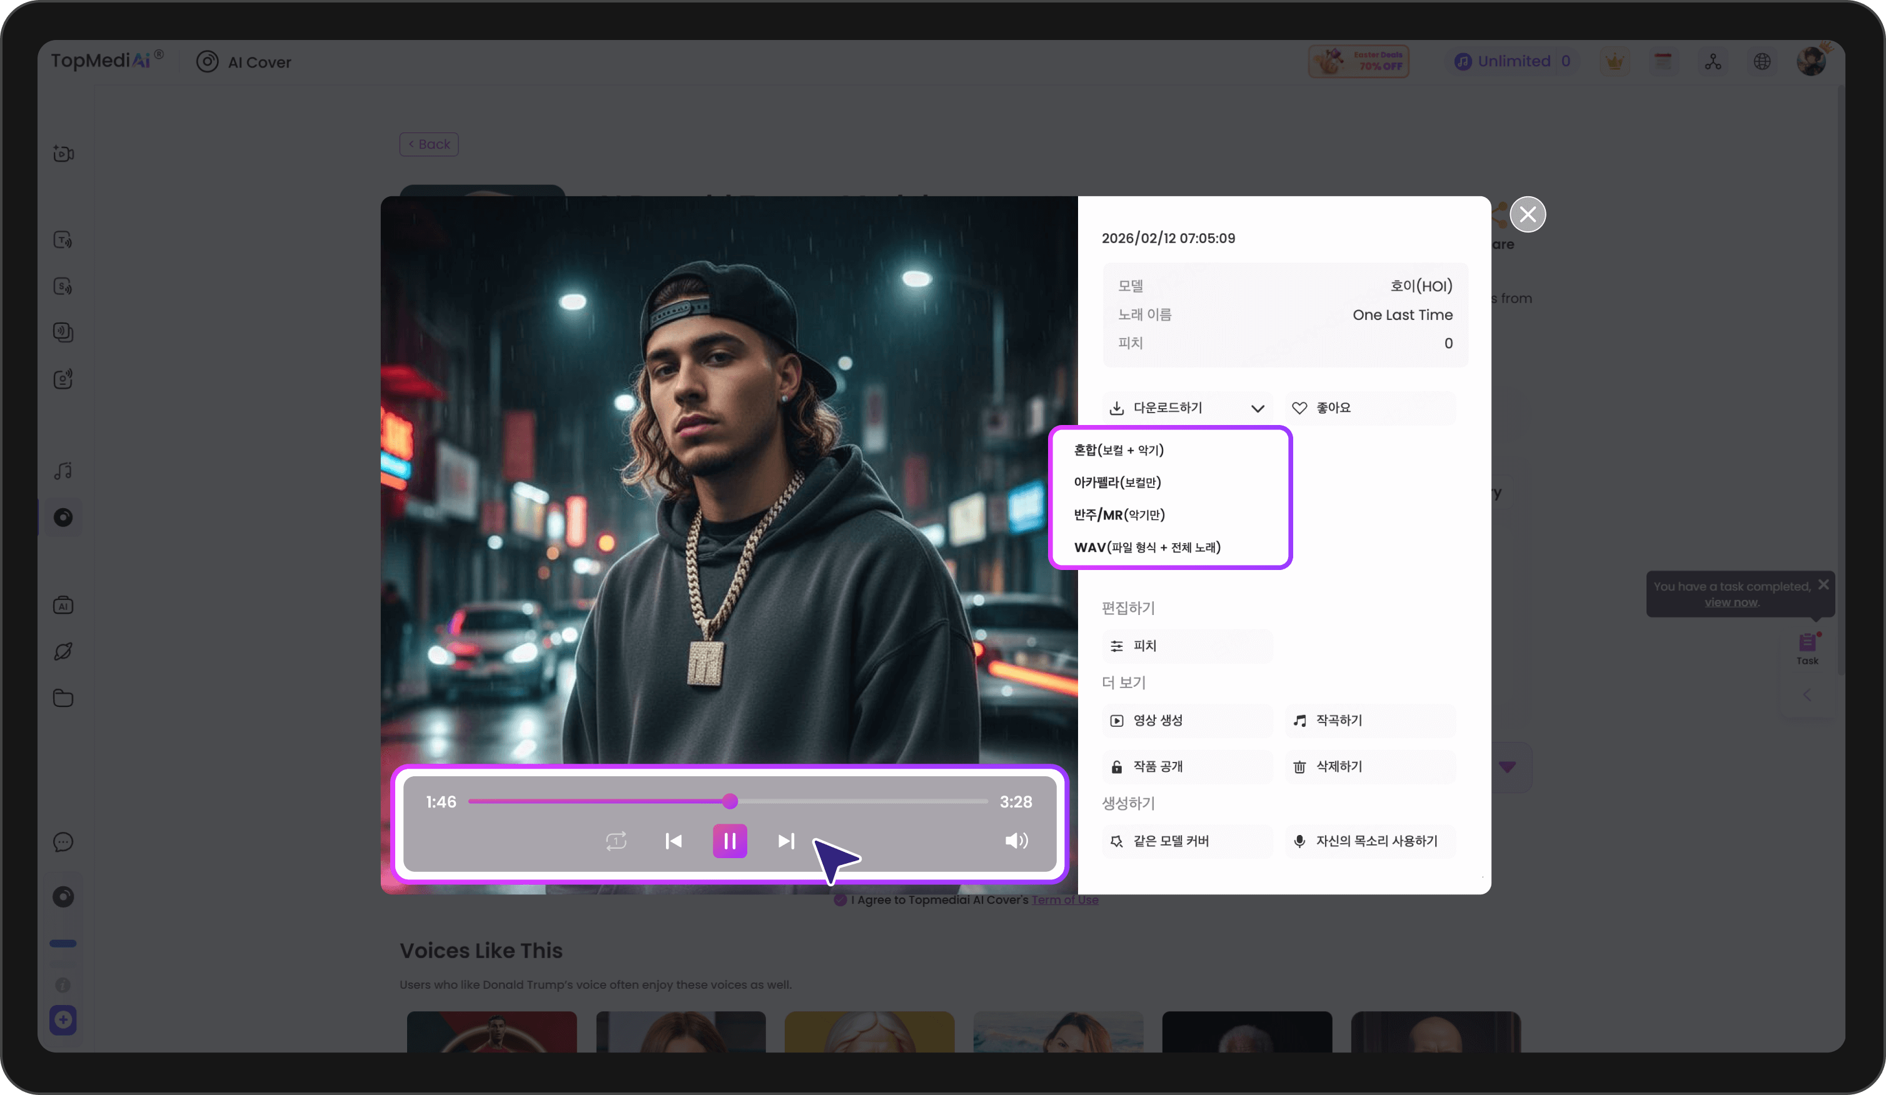Open the language globe icon
Screen dimensions: 1886x1095
coord(1763,61)
